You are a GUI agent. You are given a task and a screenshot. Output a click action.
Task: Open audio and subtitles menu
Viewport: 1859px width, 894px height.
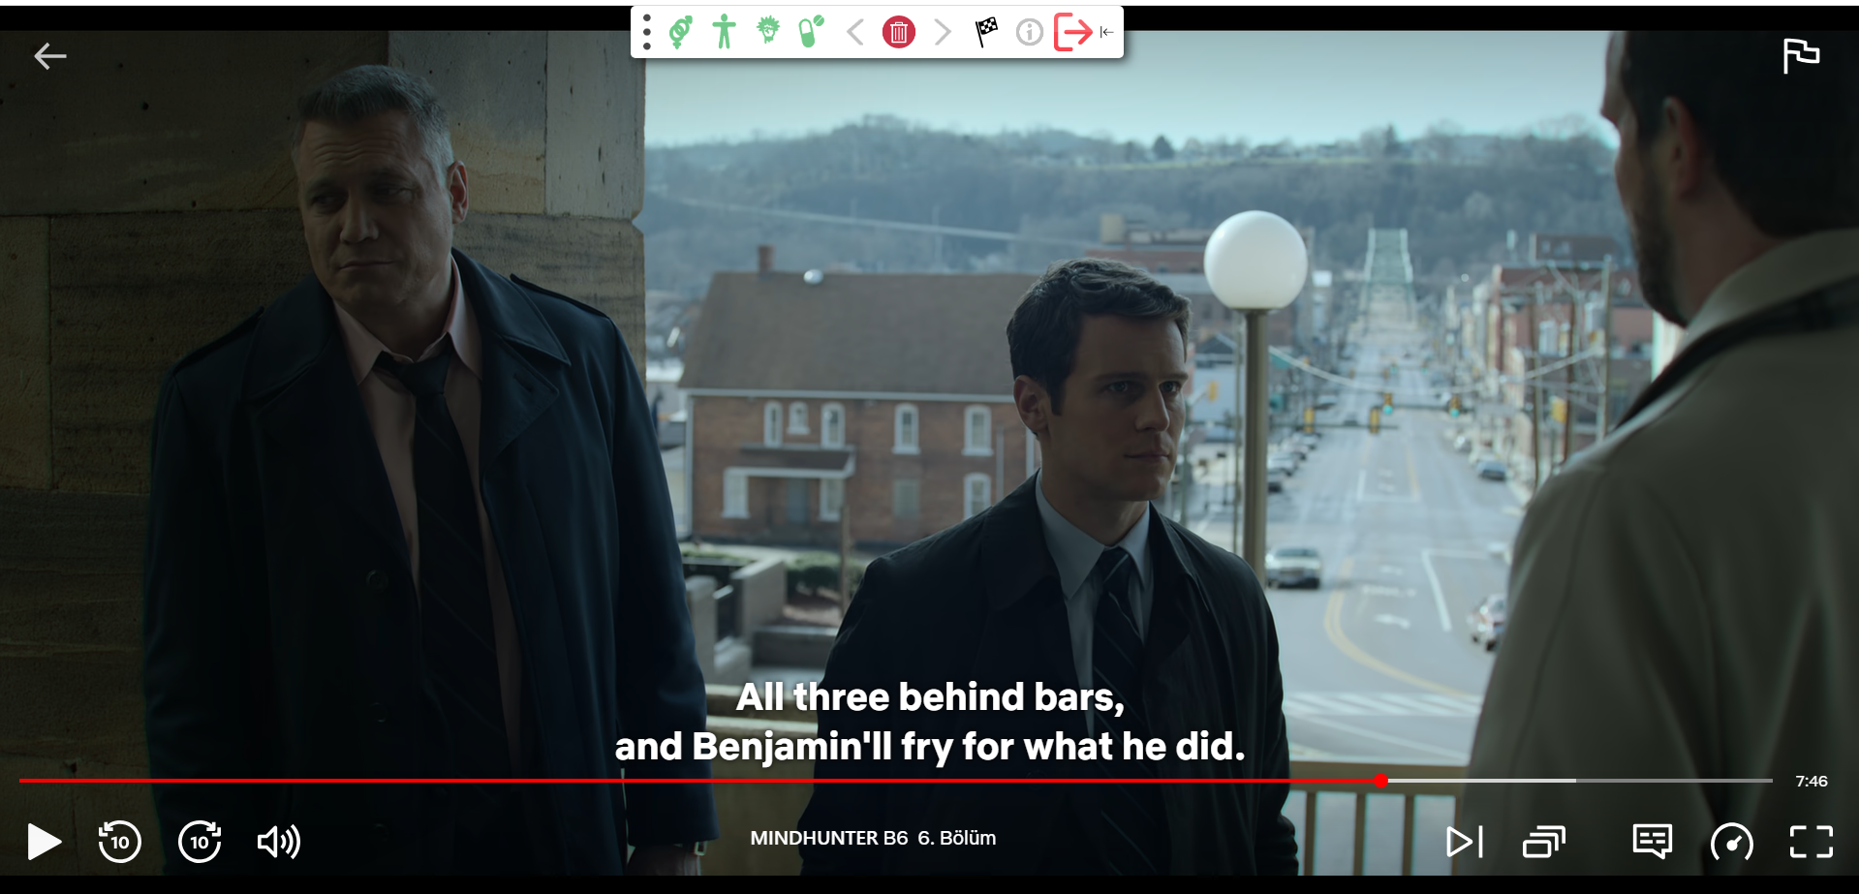click(1652, 841)
